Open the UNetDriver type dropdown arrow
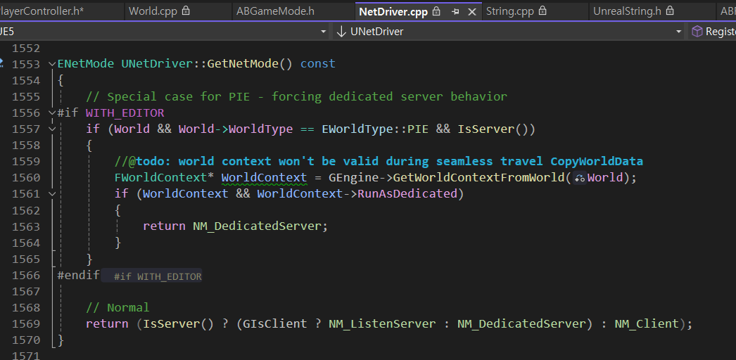 (x=679, y=32)
